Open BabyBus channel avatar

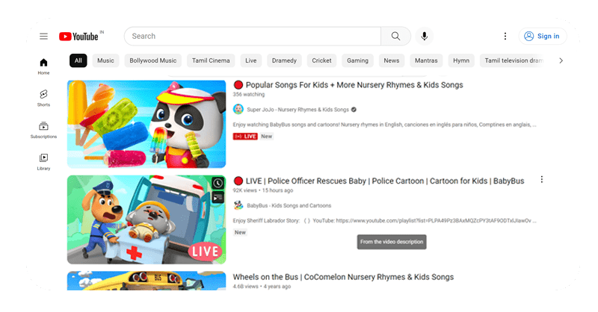[238, 205]
